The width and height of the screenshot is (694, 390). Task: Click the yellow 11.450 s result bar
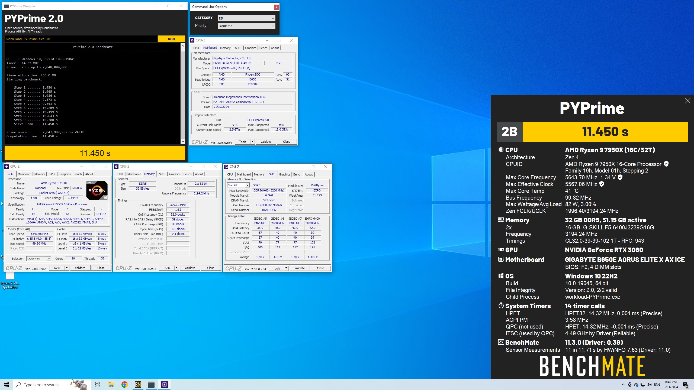pyautogui.click(x=95, y=153)
